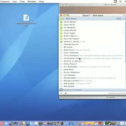Click Michael Leonard's offline status icon

[61, 81]
